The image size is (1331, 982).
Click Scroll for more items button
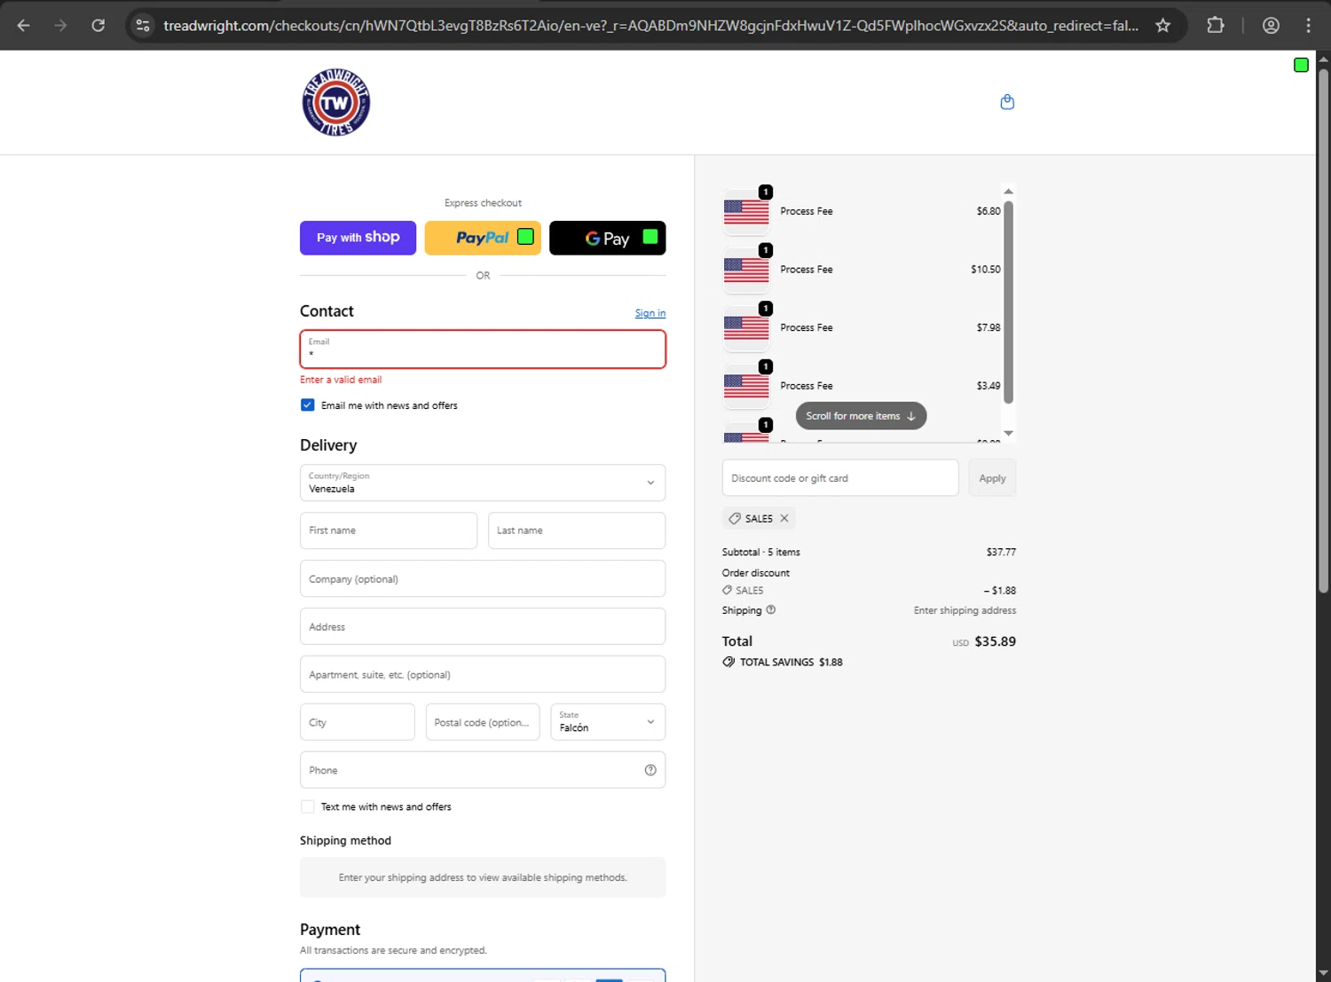[x=861, y=416]
